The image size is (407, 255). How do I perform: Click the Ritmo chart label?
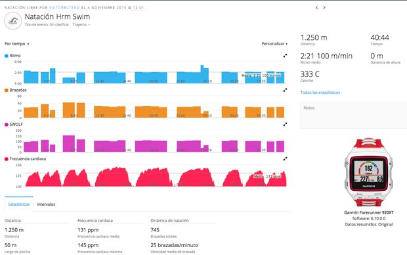(x=15, y=56)
